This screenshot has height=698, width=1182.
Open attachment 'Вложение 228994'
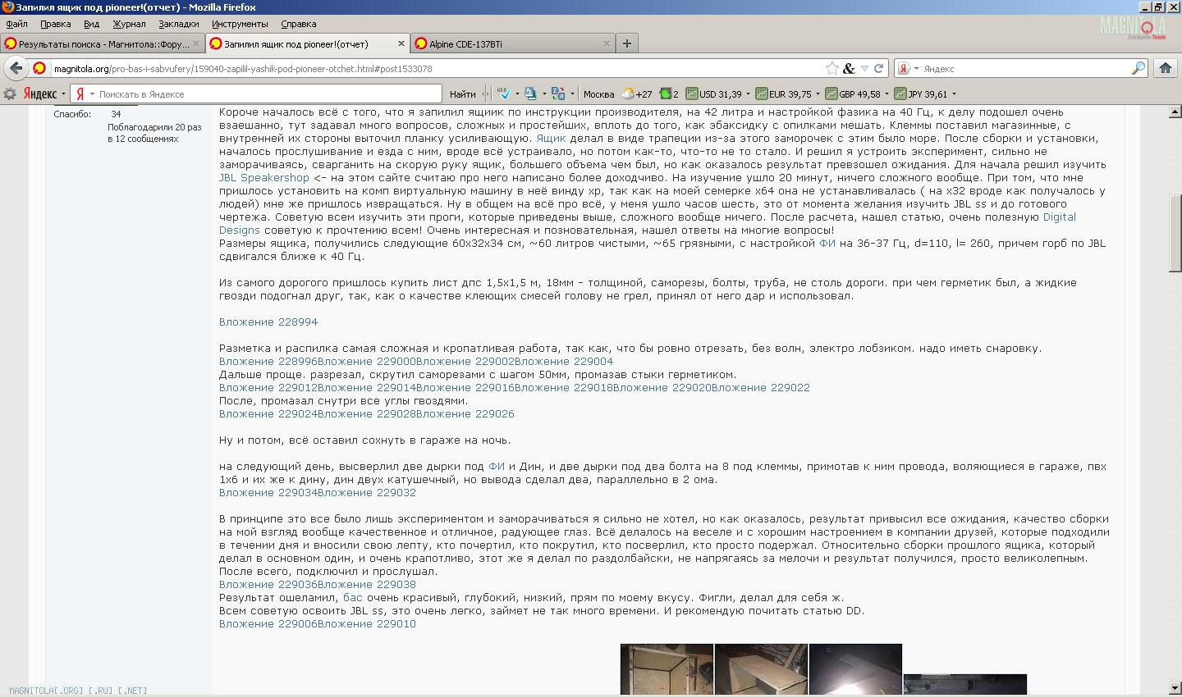pos(268,322)
